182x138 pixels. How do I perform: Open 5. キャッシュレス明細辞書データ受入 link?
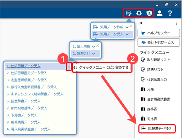click(x=35, y=94)
